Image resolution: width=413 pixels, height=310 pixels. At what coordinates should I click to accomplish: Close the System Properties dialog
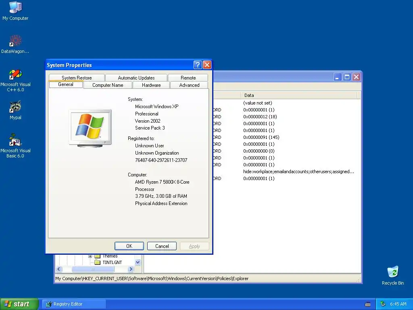pyautogui.click(x=207, y=65)
